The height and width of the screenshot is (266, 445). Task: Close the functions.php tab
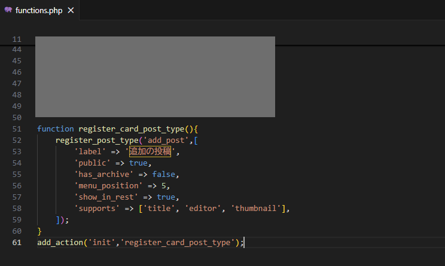point(70,10)
